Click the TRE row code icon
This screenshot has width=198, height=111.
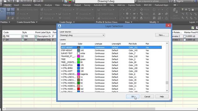point(4,36)
